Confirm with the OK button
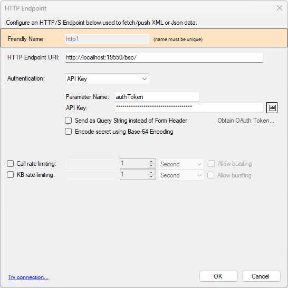The height and width of the screenshot is (288, 288). (218, 276)
